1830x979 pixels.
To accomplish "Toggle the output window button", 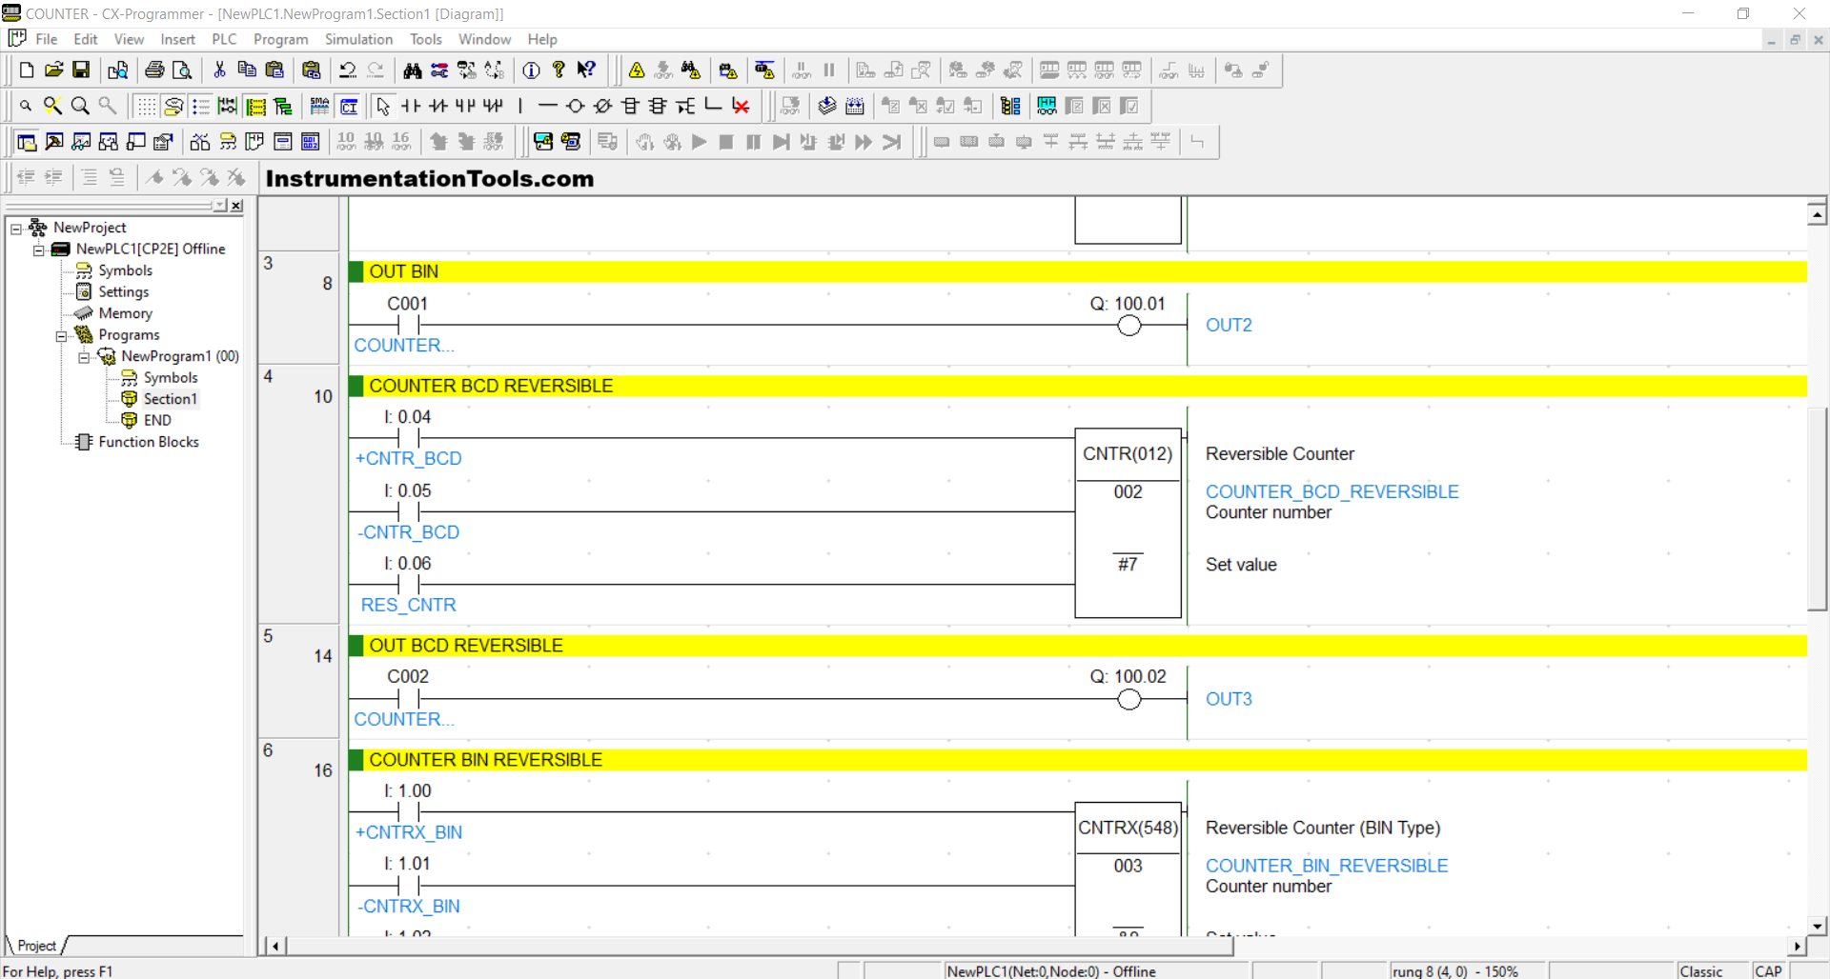I will [54, 142].
